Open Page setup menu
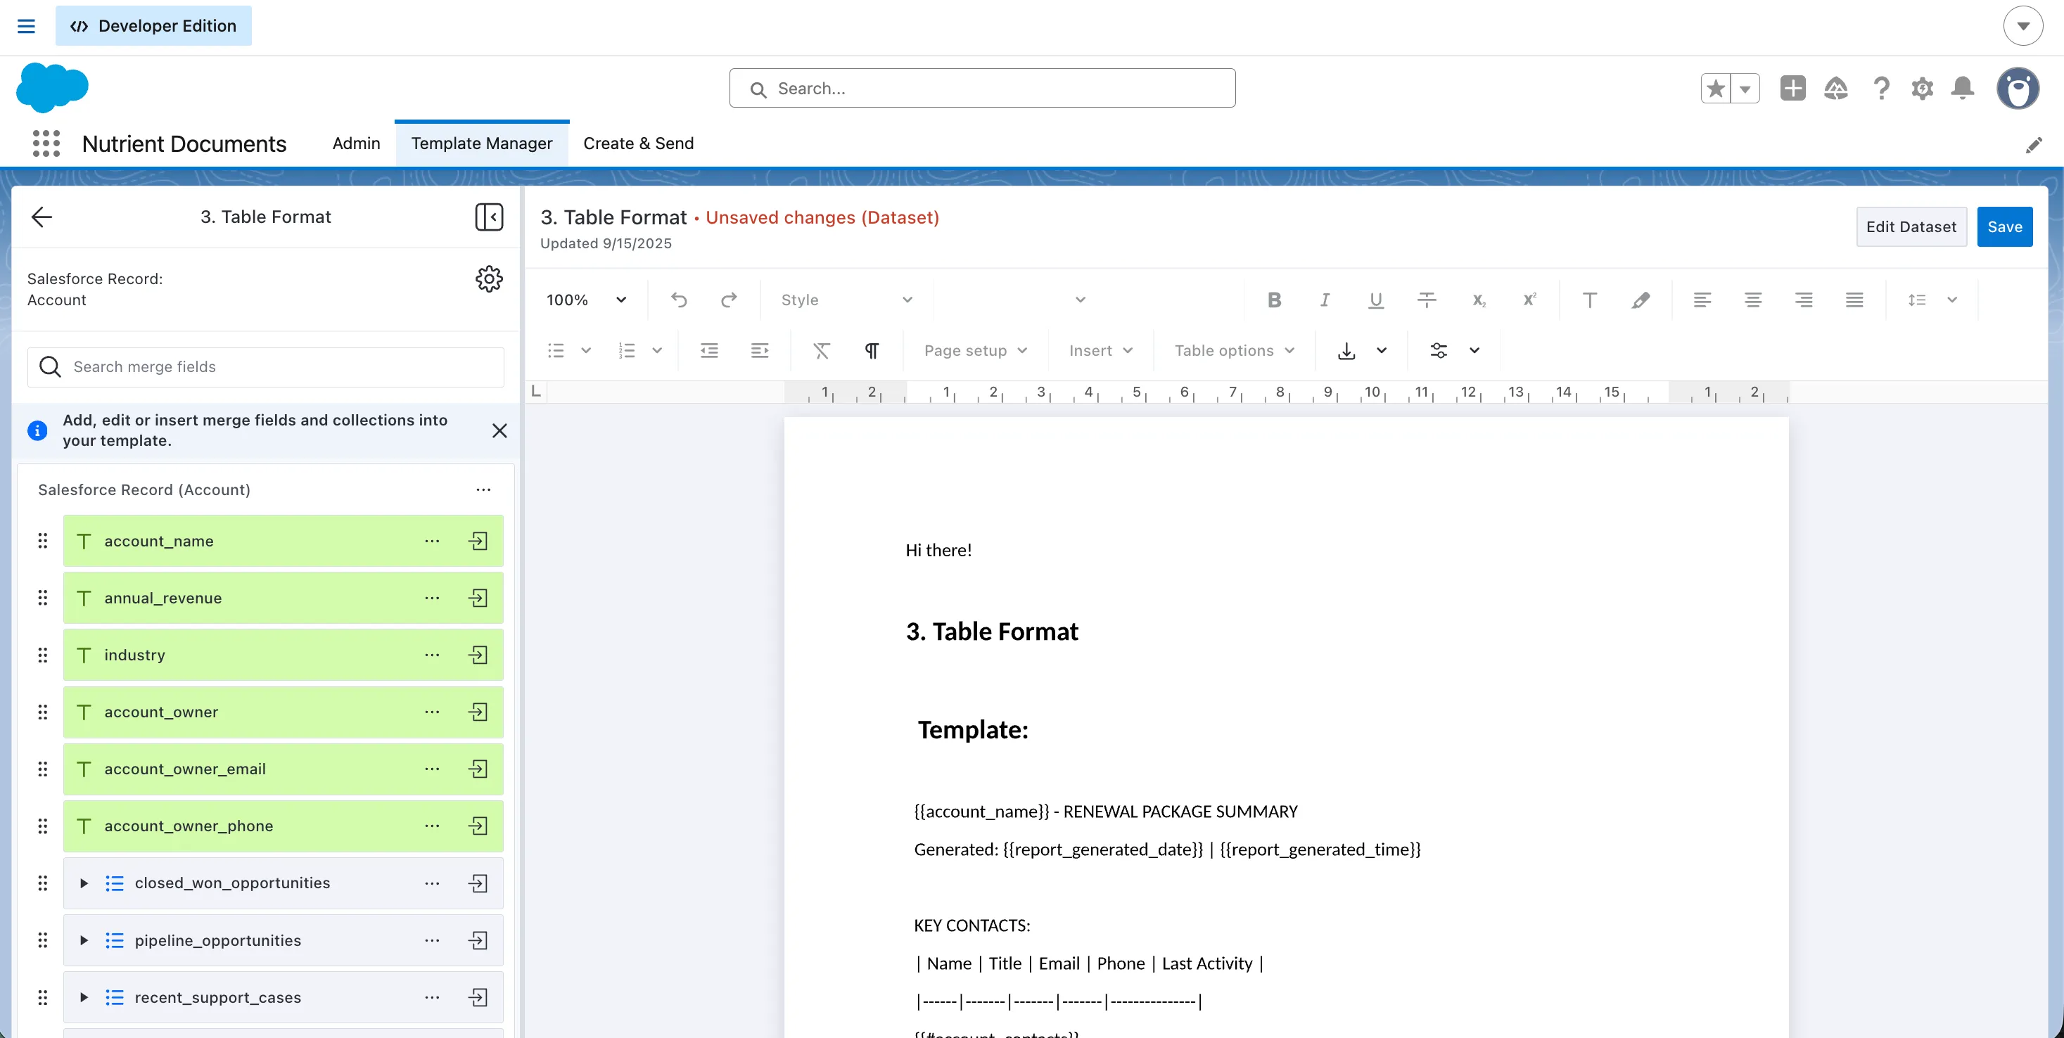 click(x=975, y=350)
